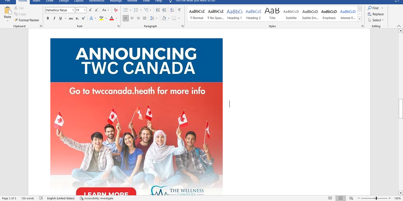Click Accessibility: Investigate in status bar
This screenshot has height=201, width=403.
click(96, 198)
